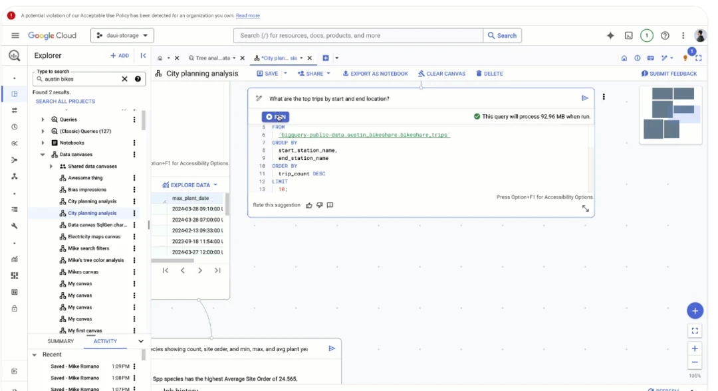Viewport: 718px width, 391px height.
Task: Open the Cloud Shell terminal icon
Action: (x=628, y=36)
